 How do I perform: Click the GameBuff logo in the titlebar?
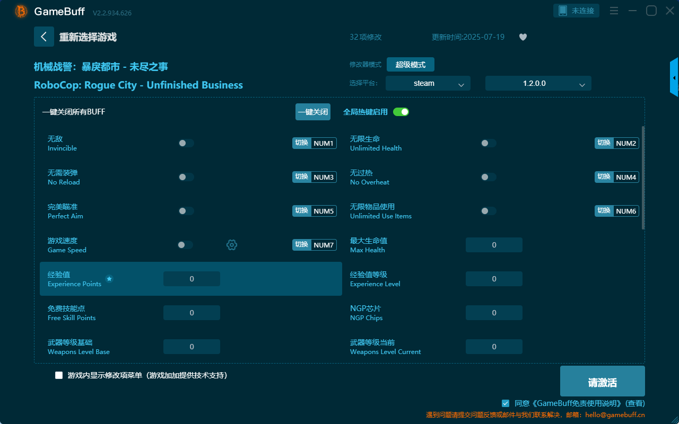[x=21, y=11]
